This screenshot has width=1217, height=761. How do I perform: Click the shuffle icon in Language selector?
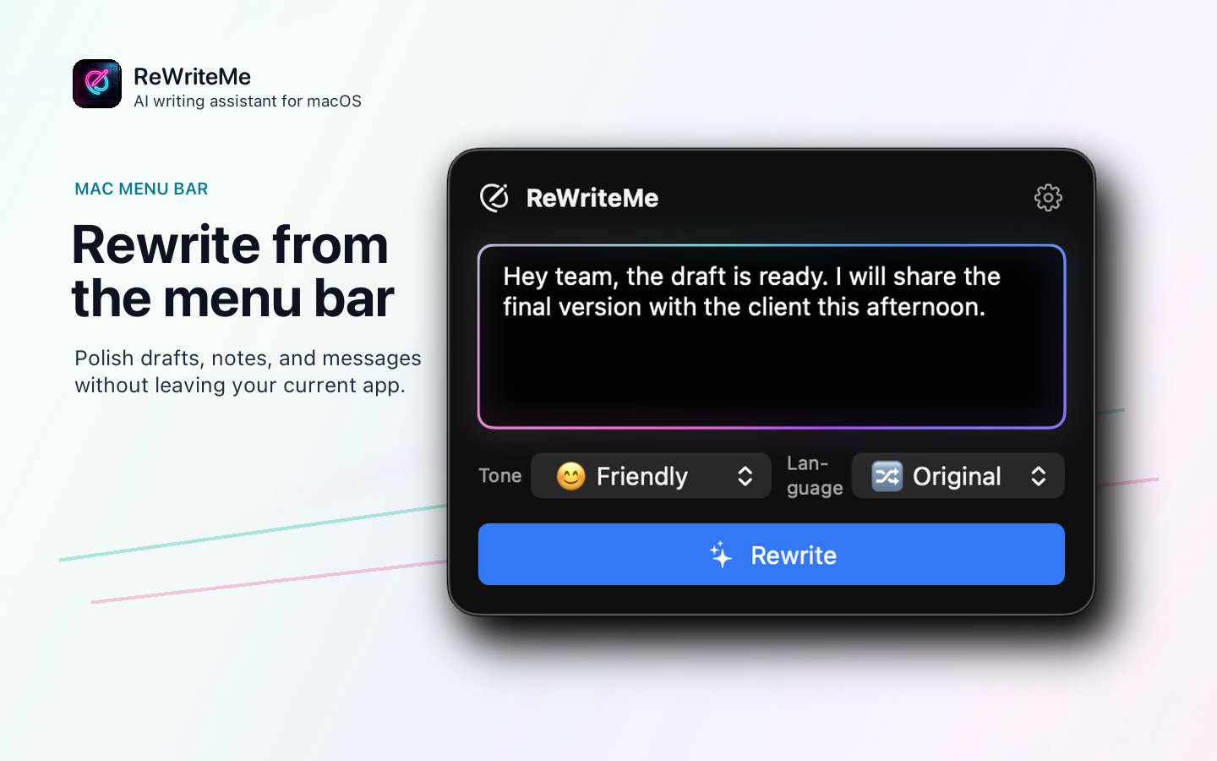[x=887, y=476]
